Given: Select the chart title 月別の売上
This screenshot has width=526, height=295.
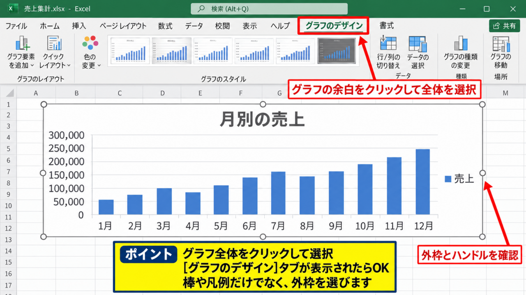Looking at the screenshot, I should 262,119.
